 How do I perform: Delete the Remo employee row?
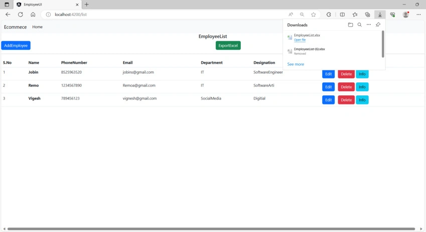[346, 87]
